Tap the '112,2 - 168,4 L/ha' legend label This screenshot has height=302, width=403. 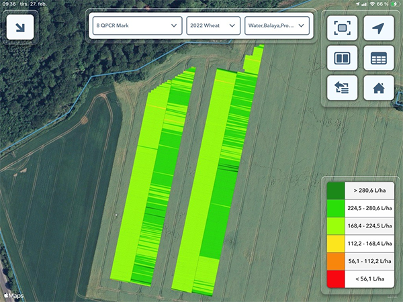pos(369,244)
